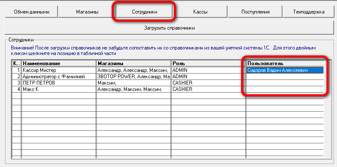Click stores cell 'Александр, Максим, Максим,'
The image size is (337, 167).
click(134, 89)
